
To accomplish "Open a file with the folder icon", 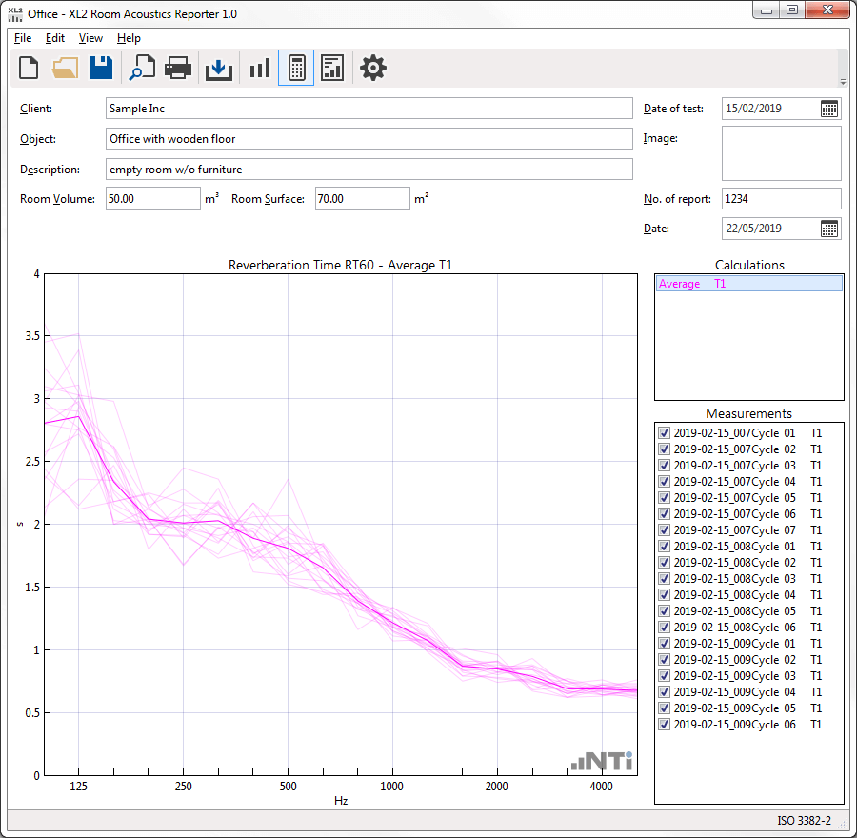I will pos(65,69).
